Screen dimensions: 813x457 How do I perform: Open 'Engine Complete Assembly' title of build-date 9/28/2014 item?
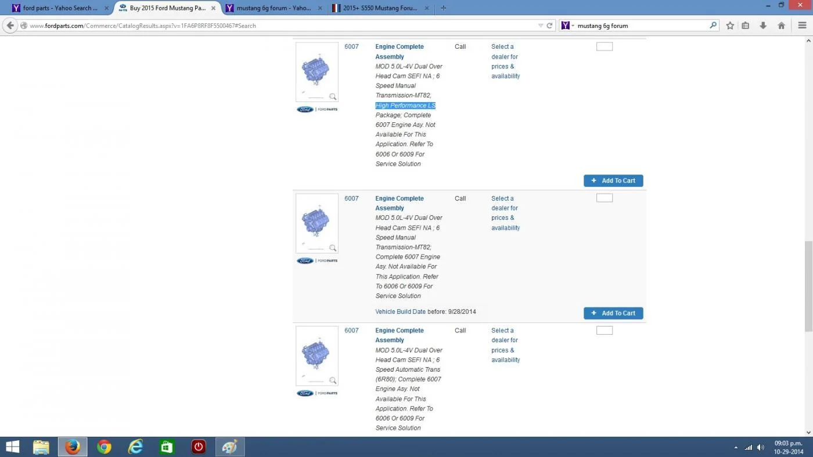(x=400, y=203)
